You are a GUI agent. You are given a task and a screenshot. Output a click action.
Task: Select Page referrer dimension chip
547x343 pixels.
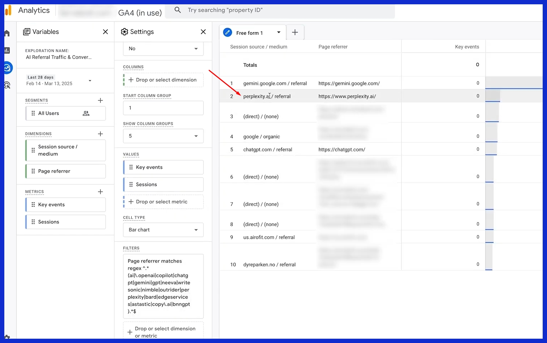coord(65,171)
